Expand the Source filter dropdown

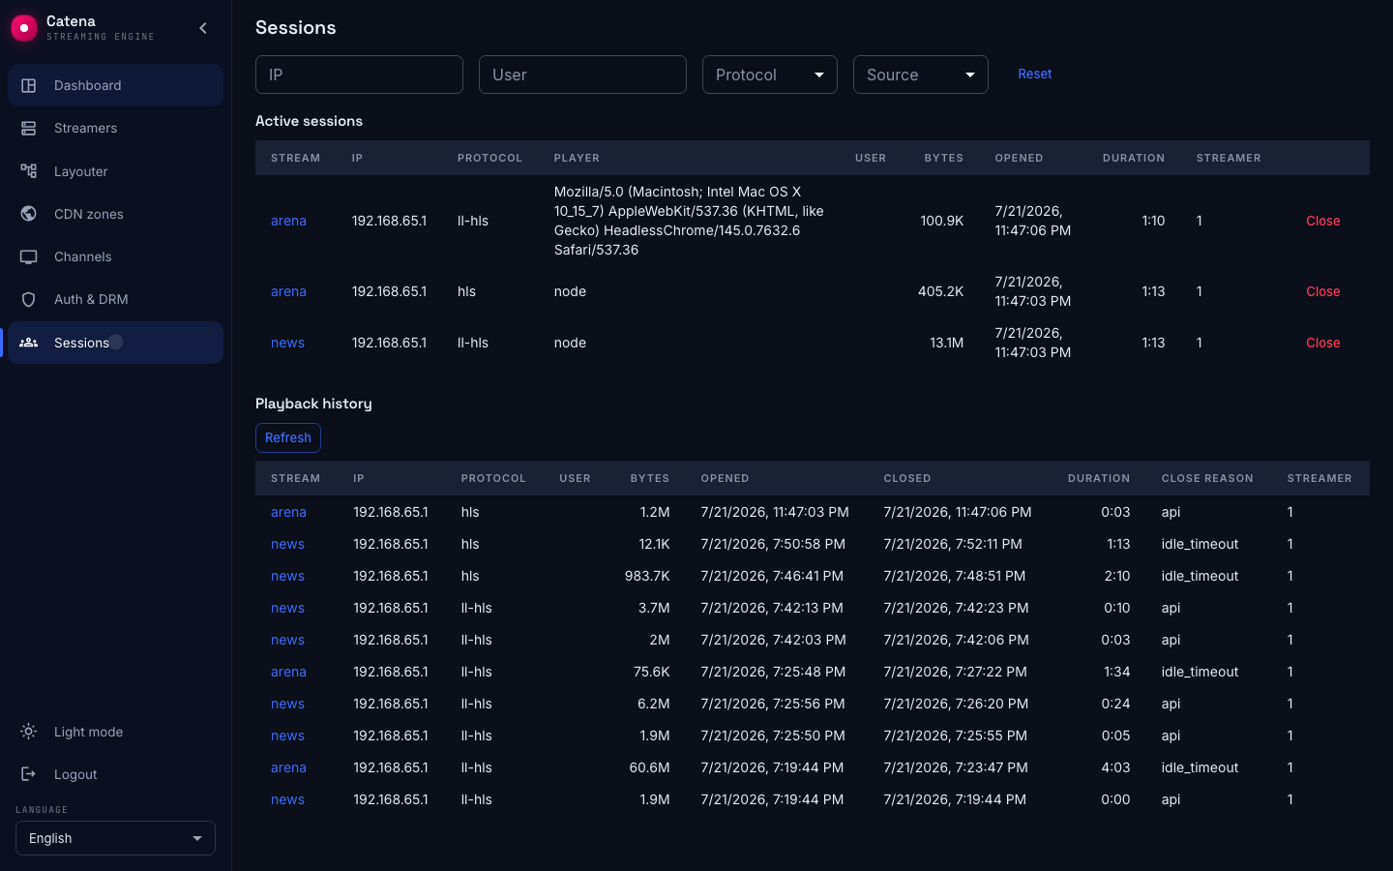coord(921,75)
